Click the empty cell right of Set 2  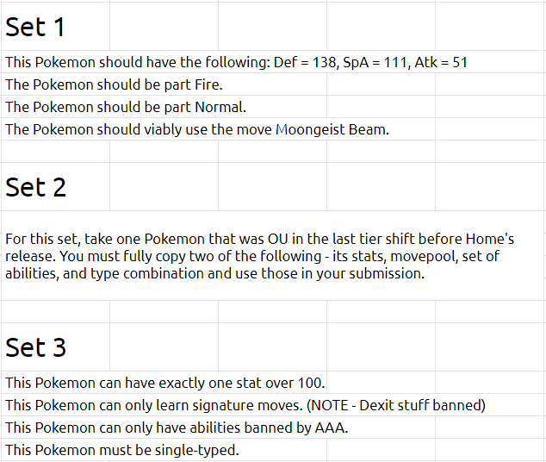[x=164, y=187]
